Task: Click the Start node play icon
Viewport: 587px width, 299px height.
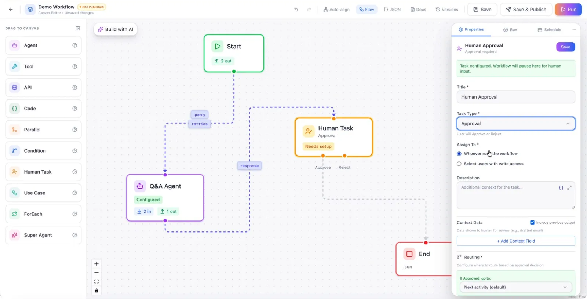Action: pos(218,46)
